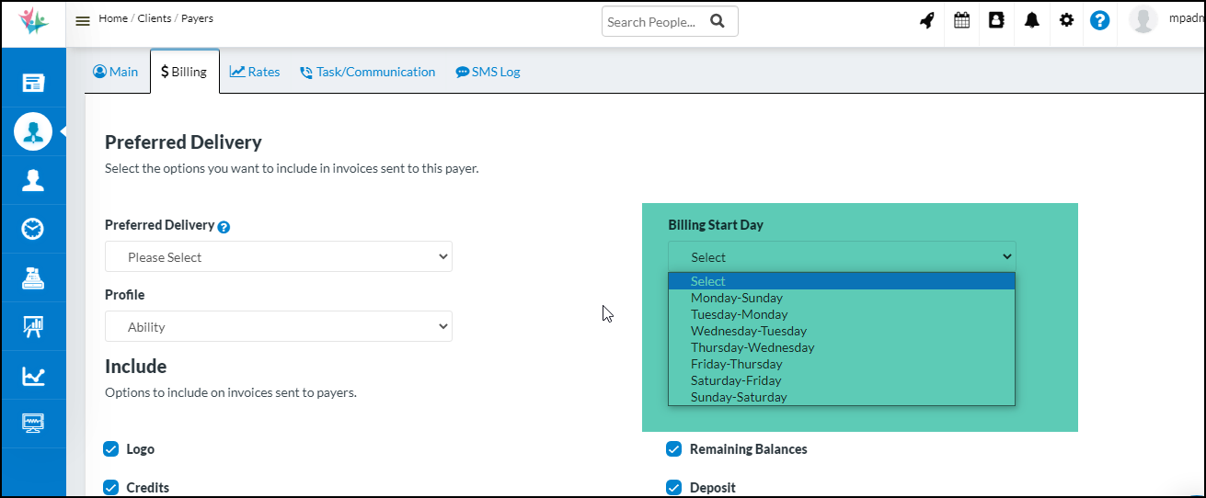Click the blue help question mark icon
The height and width of the screenshot is (498, 1206).
tap(1099, 20)
